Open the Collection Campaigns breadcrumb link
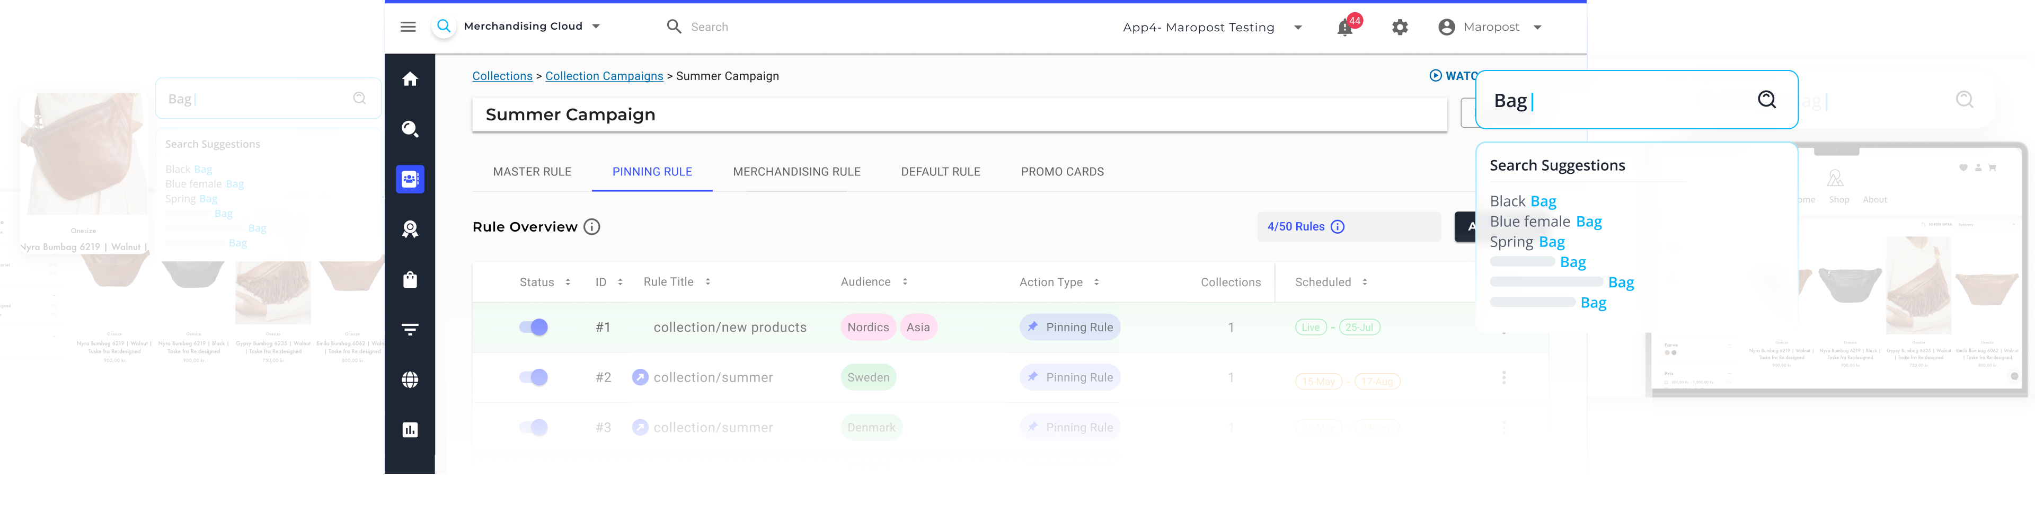Viewport: 2035px width, 530px height. [x=604, y=76]
